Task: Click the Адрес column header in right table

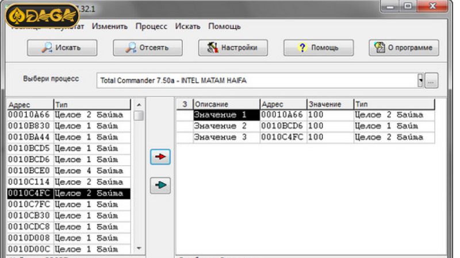Action: pyautogui.click(x=283, y=104)
